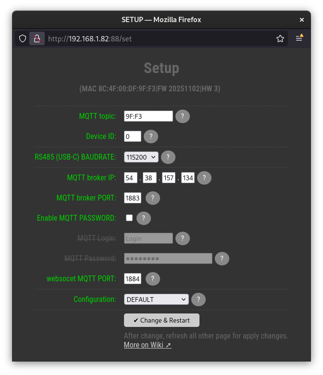Expand the Configuration DEFAULT dropdown
323x375 pixels.
coord(156,300)
